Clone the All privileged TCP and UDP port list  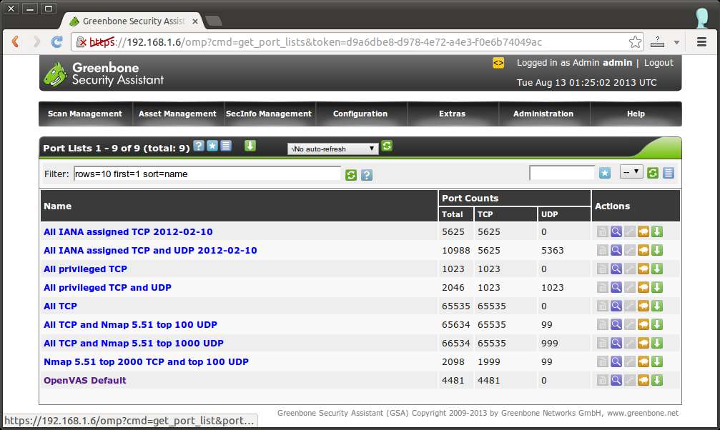[x=643, y=287]
